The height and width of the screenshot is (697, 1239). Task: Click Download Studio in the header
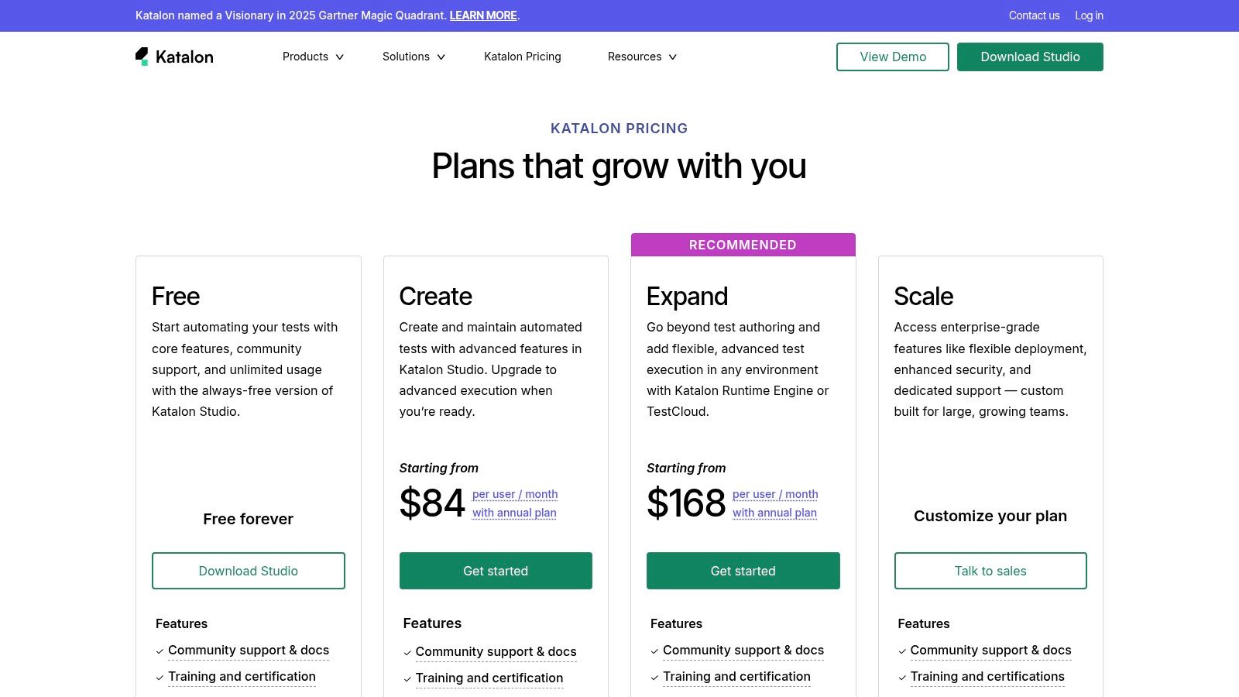1030,57
